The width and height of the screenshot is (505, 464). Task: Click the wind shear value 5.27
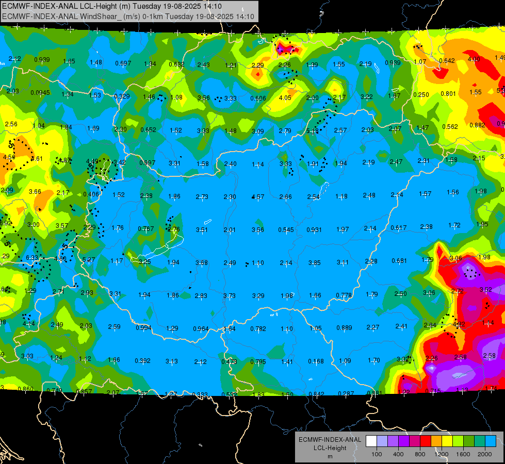pyautogui.click(x=89, y=259)
